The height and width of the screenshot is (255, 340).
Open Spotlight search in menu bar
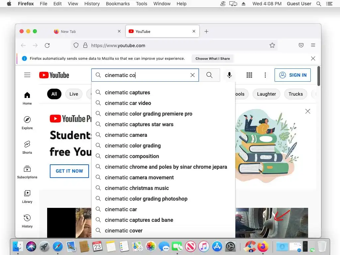click(x=318, y=4)
